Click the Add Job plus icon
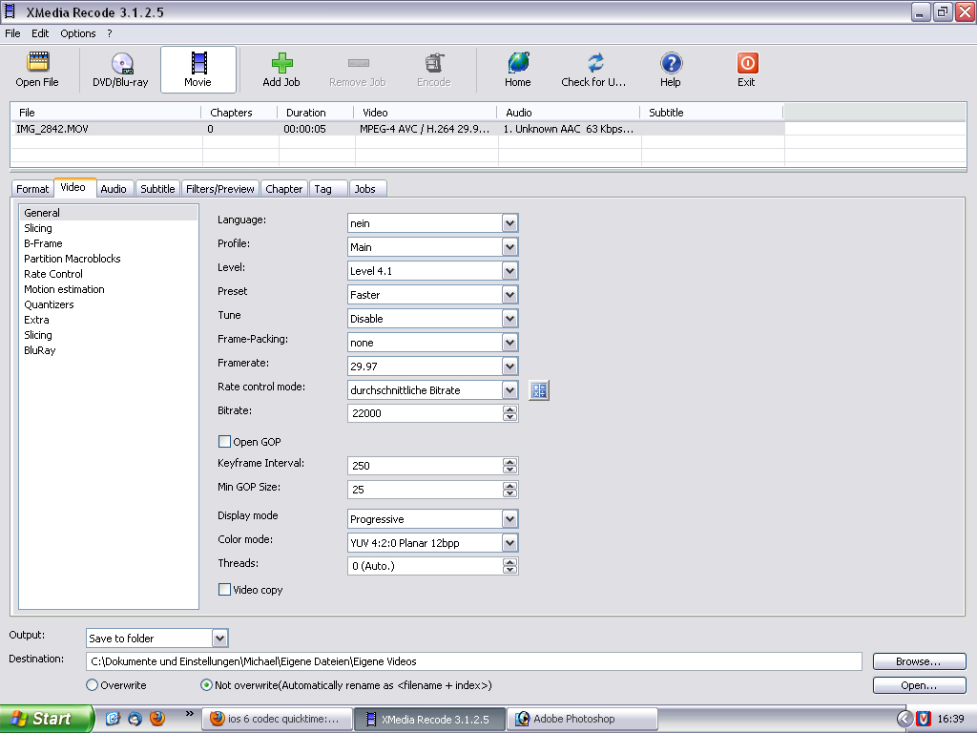 pyautogui.click(x=281, y=64)
